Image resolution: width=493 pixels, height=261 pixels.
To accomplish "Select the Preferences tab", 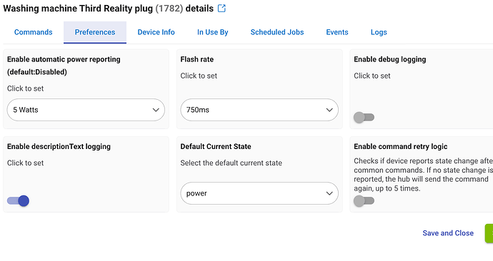I will click(95, 32).
